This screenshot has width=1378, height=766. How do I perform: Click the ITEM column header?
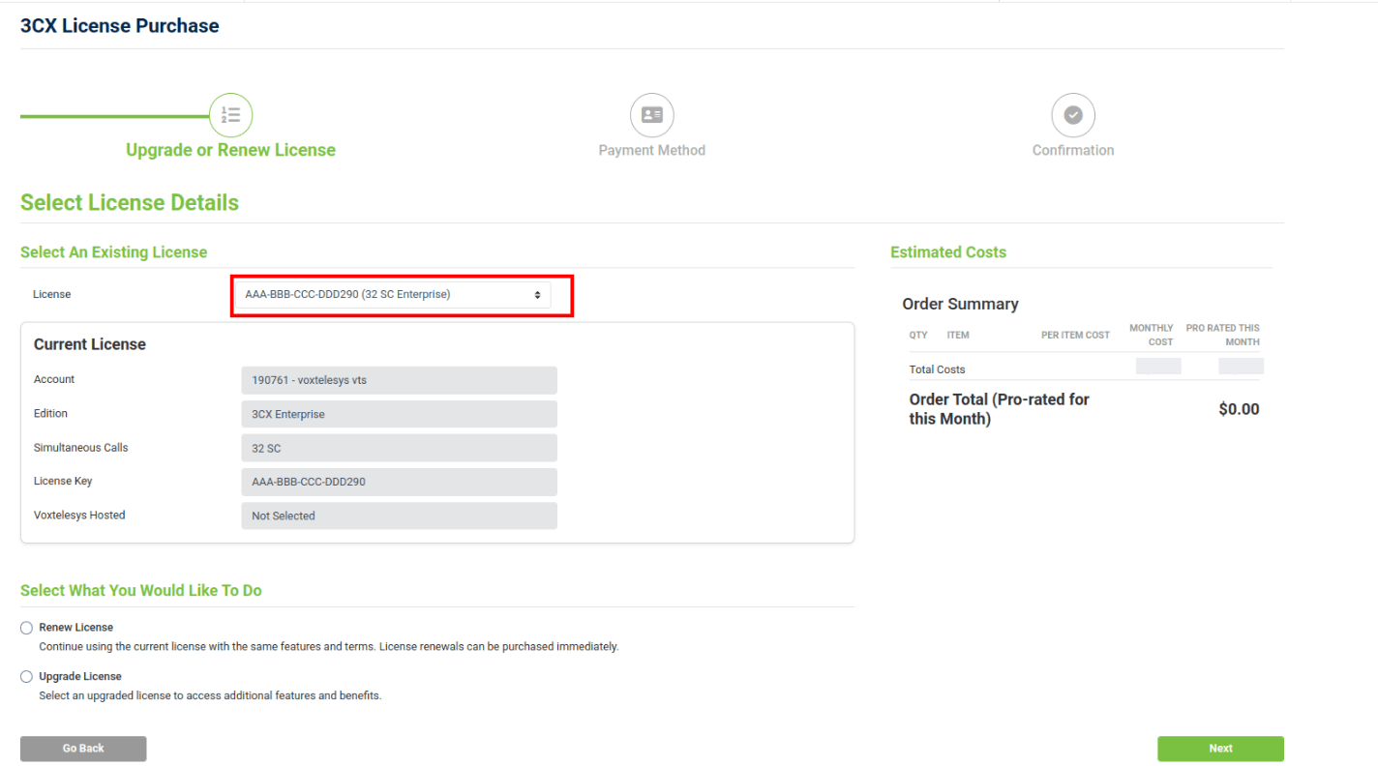(958, 336)
